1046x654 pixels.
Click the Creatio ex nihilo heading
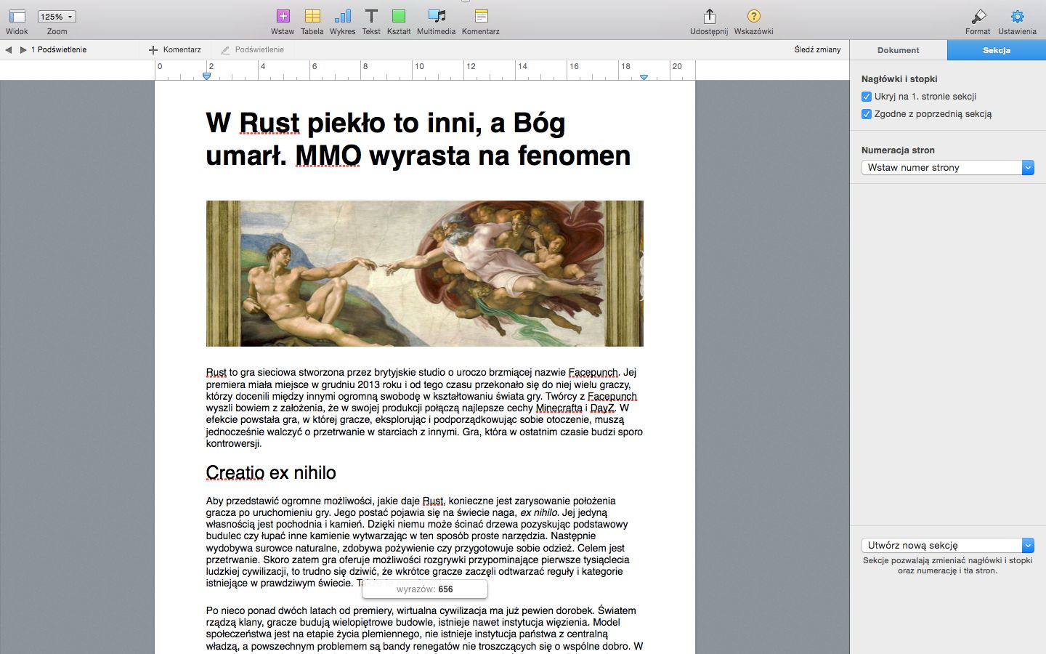tap(271, 472)
